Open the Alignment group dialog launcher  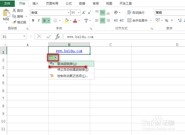(x=152, y=29)
